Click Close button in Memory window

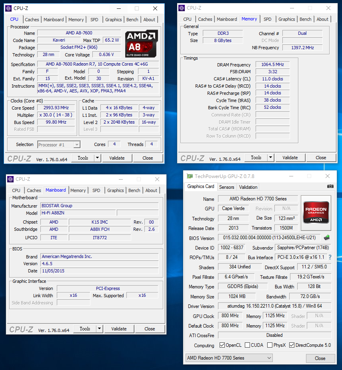(321, 158)
